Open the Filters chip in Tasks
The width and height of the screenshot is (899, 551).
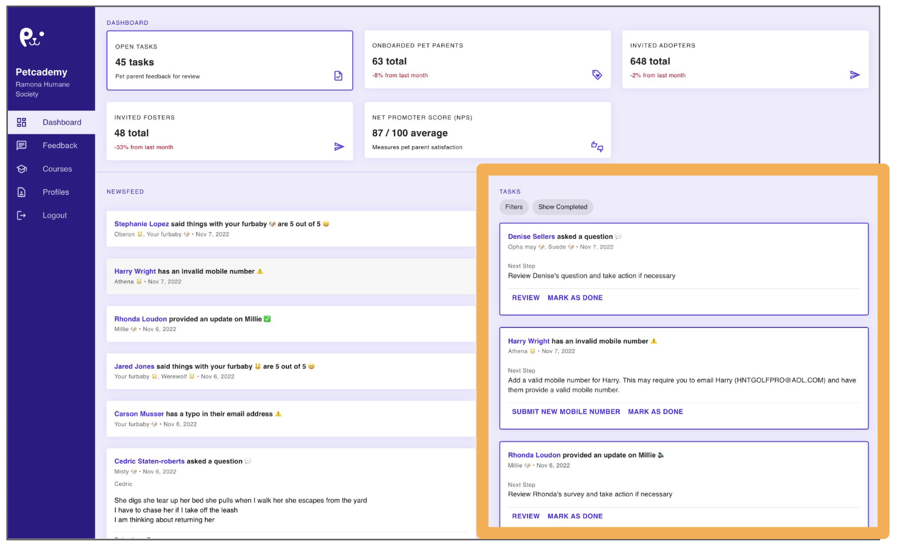click(514, 207)
